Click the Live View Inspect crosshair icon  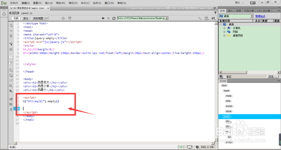click(63, 18)
